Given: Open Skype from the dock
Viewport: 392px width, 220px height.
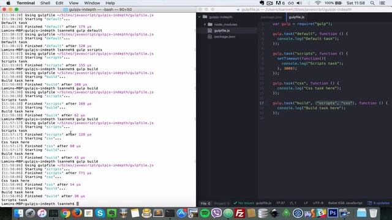Looking at the screenshot, I should [100, 213].
